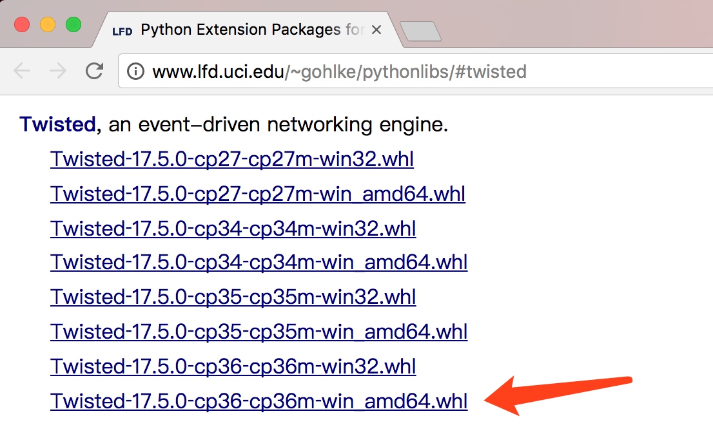The height and width of the screenshot is (425, 713).
Task: Download Twisted cp34 win32 wheel
Action: [x=233, y=229]
